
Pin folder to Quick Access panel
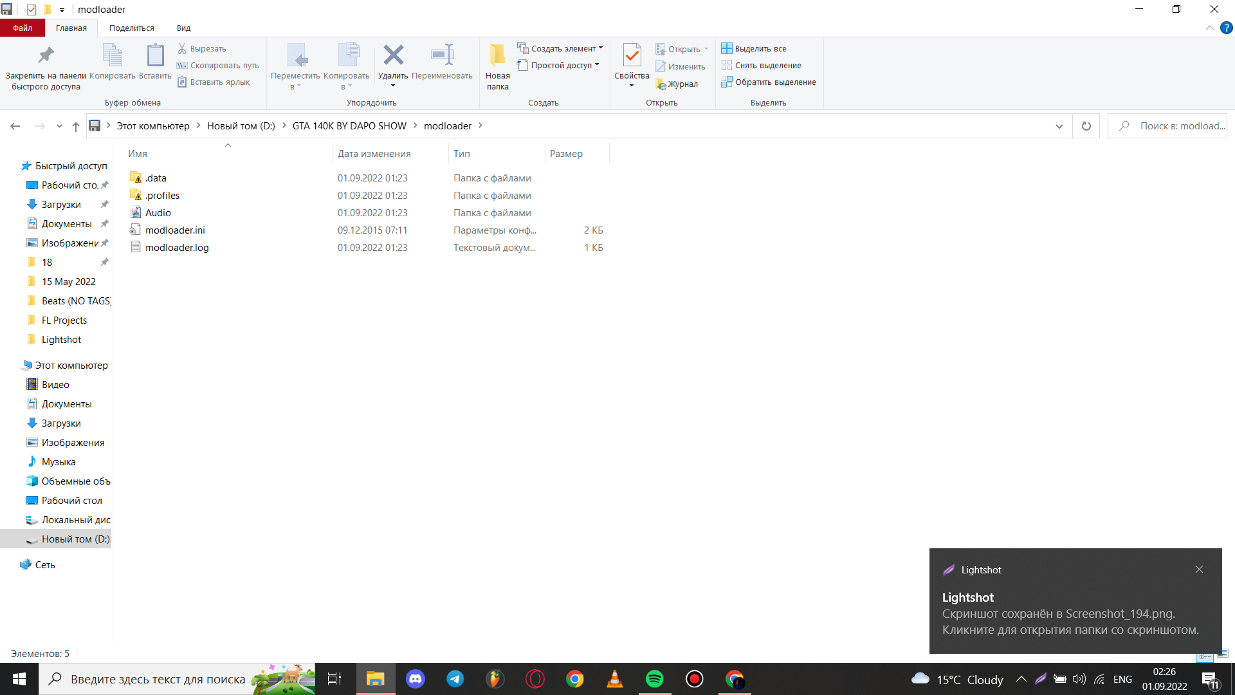coord(46,67)
